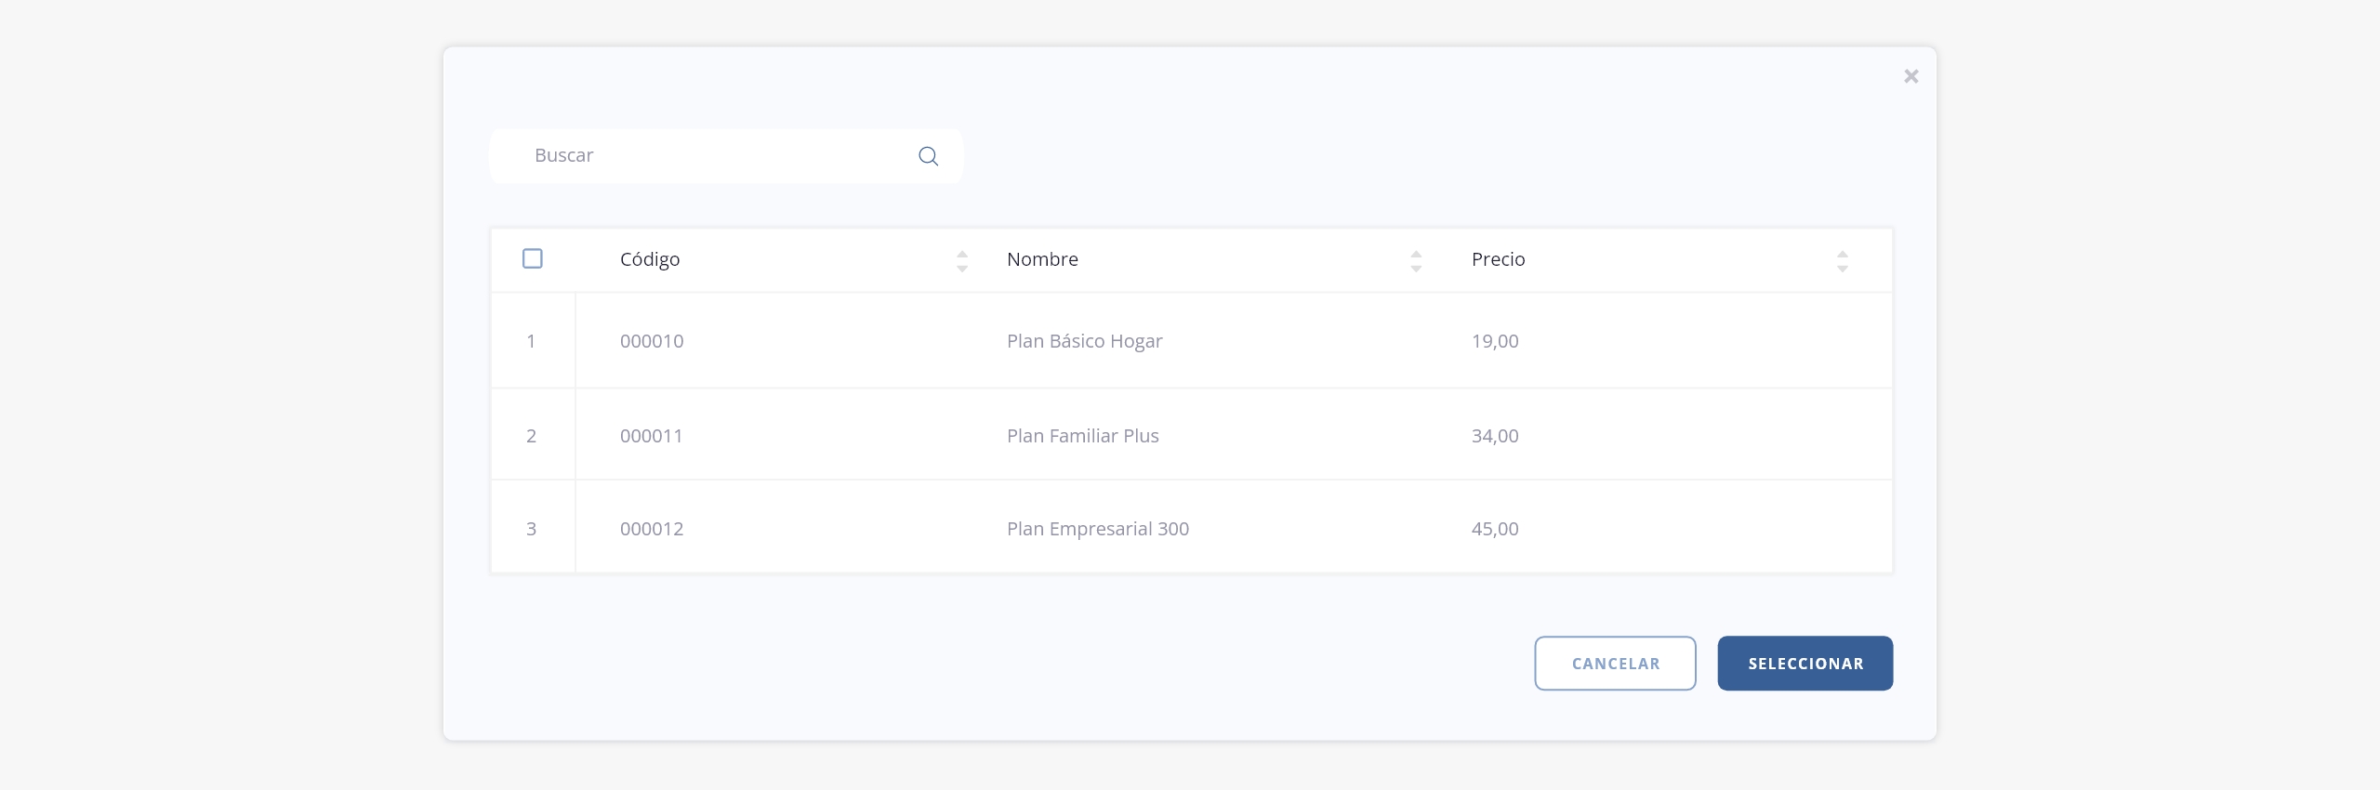Close the dialog with the X icon
2380x790 pixels.
coord(1911,76)
